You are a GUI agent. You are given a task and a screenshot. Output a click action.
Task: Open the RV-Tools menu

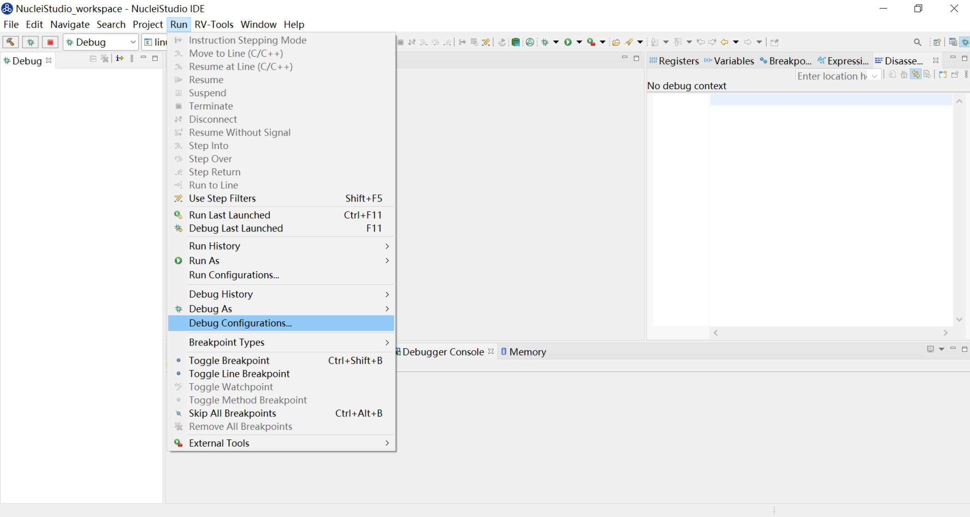(x=214, y=24)
